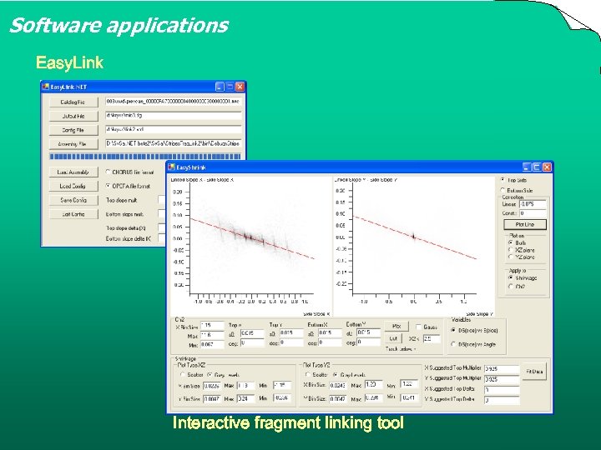
Task: Click the catalog file path field
Action: [174, 102]
